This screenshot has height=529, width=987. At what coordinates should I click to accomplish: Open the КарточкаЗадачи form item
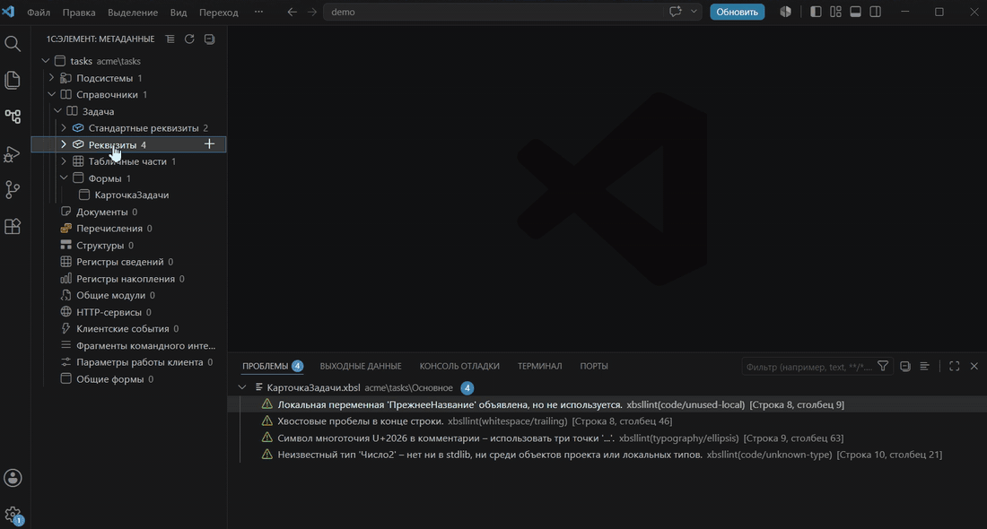pos(132,195)
